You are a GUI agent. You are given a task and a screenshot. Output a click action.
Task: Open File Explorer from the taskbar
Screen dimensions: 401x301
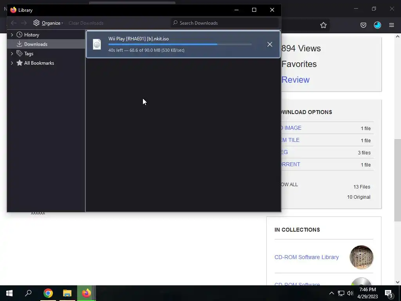[x=67, y=293]
